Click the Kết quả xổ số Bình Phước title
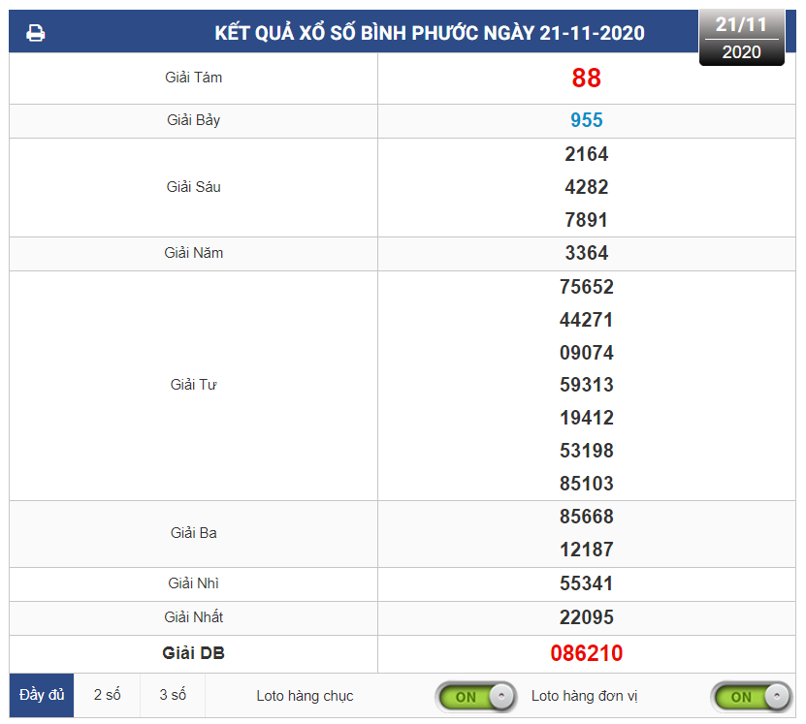This screenshot has height=724, width=806. click(x=429, y=34)
